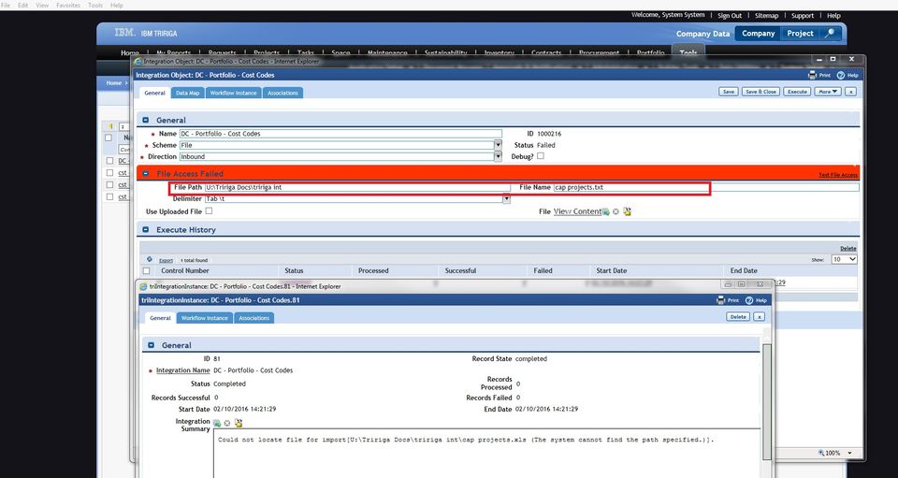Click first green icon under Integration Summary
Viewport: 898px width, 478px height.
(217, 423)
